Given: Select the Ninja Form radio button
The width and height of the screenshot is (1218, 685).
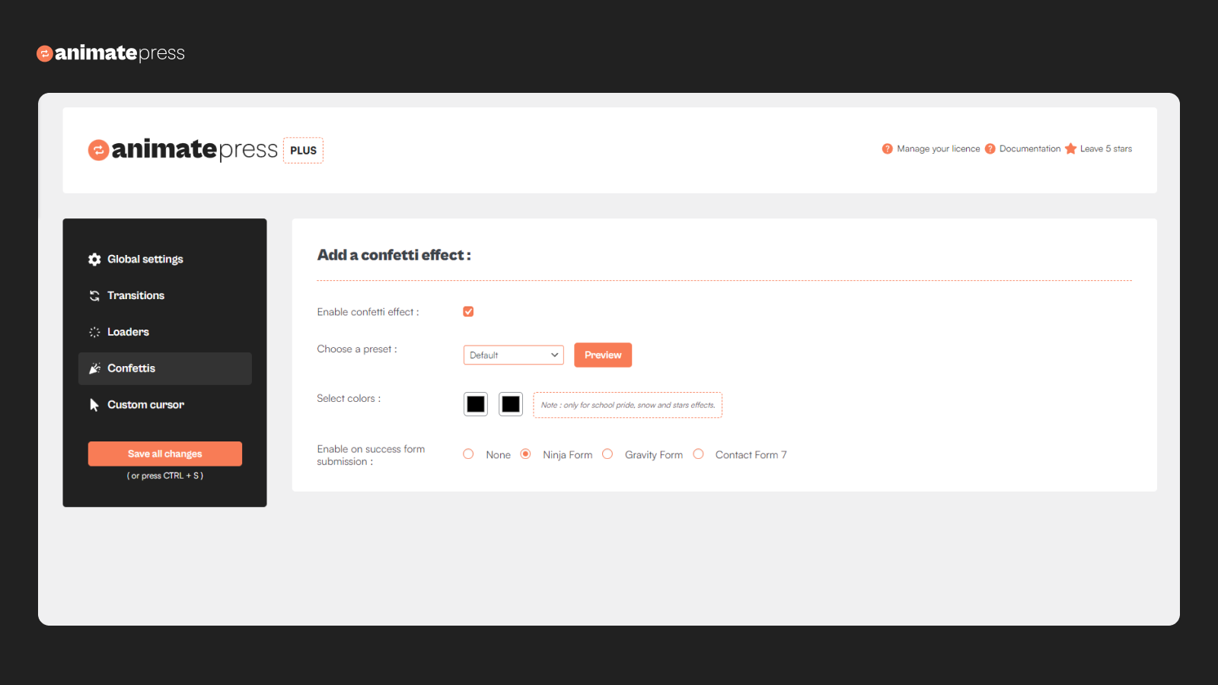Looking at the screenshot, I should (x=525, y=454).
